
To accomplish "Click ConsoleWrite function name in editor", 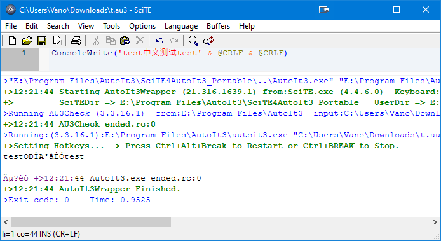I will pos(82,53).
